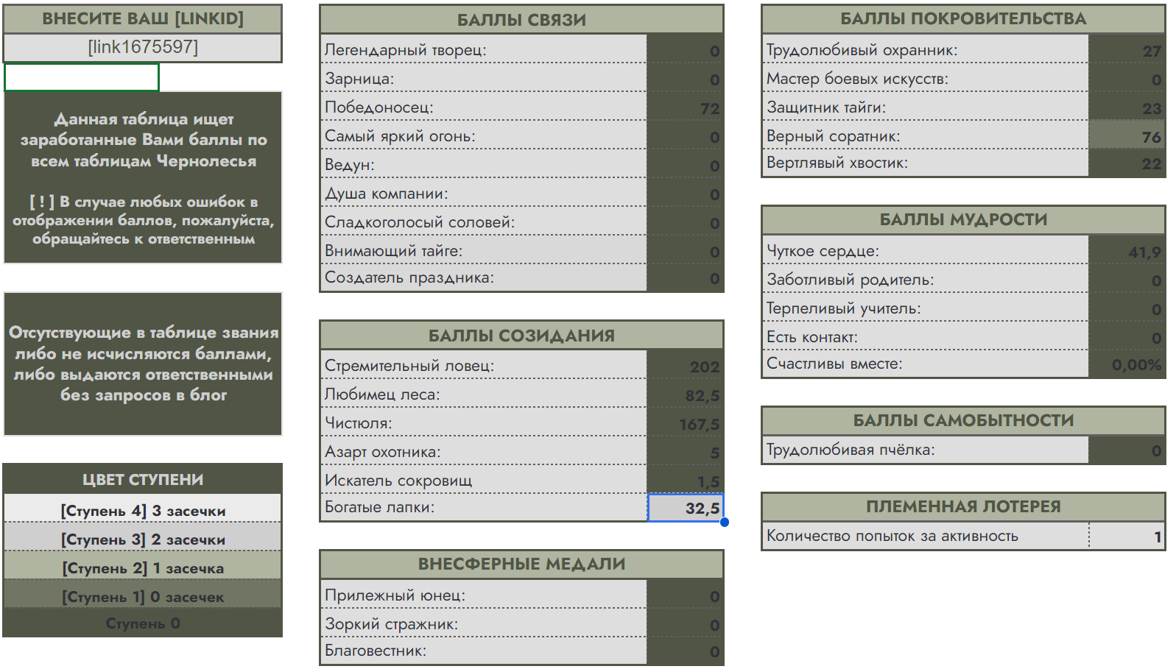Click the Верный соратник value 76
This screenshot has width=1176, height=669.
pyautogui.click(x=1127, y=137)
